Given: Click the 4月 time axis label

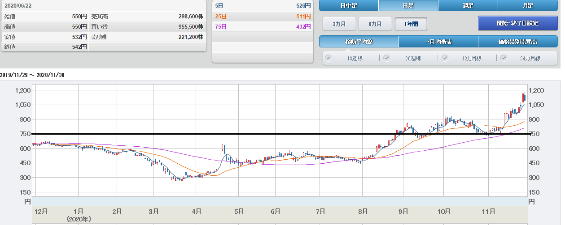Looking at the screenshot, I should pyautogui.click(x=196, y=211).
